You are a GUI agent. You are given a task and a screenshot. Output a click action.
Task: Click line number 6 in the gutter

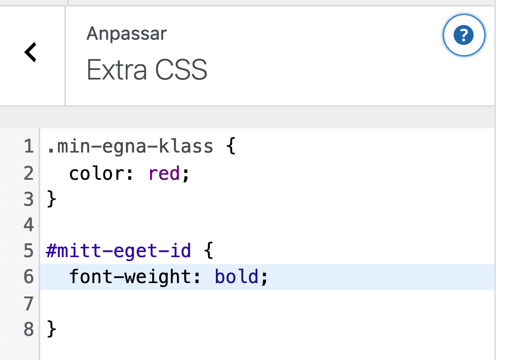pyautogui.click(x=29, y=277)
